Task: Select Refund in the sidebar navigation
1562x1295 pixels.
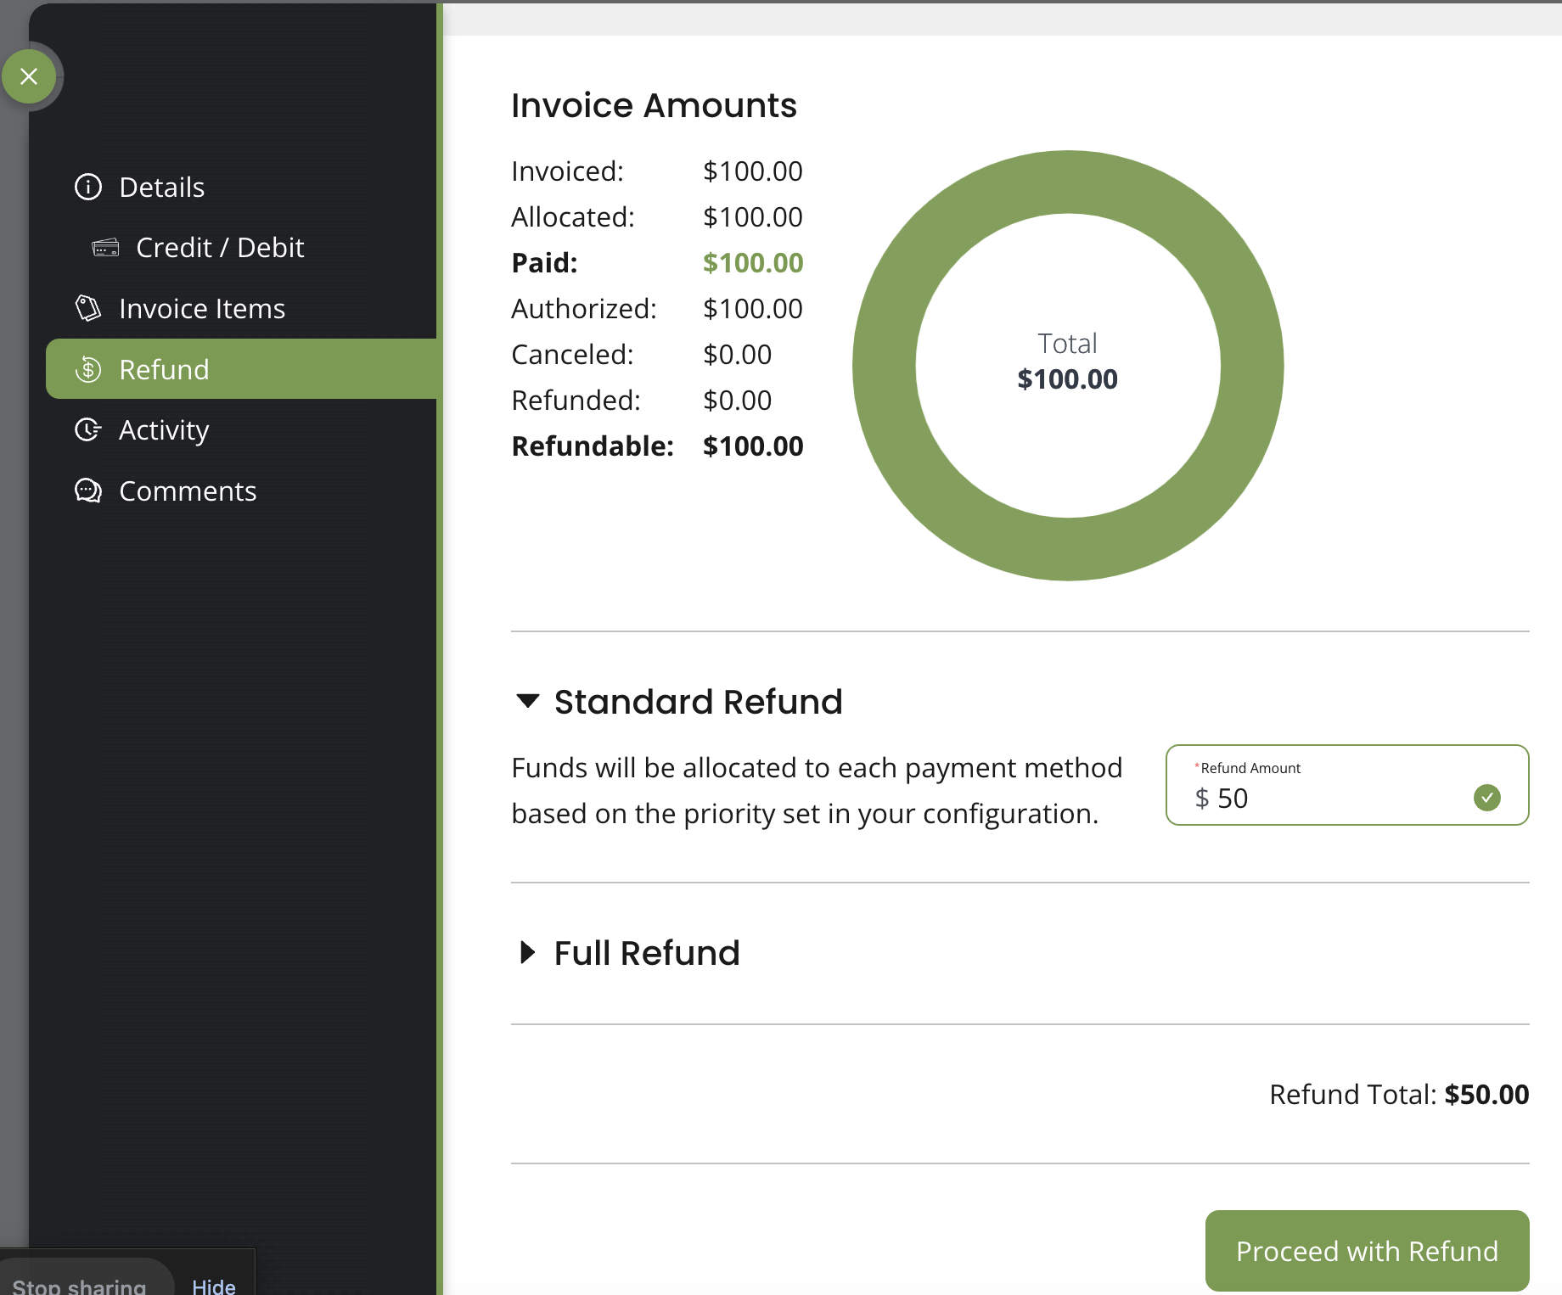Action: (x=164, y=369)
